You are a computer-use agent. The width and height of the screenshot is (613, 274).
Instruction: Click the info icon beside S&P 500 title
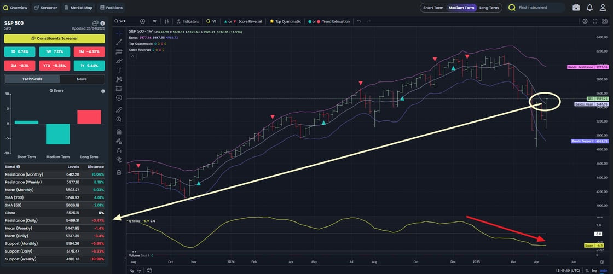point(102,23)
